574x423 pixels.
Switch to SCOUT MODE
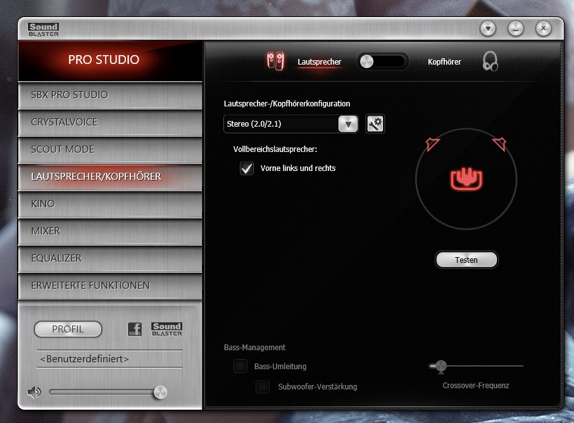pyautogui.click(x=110, y=149)
